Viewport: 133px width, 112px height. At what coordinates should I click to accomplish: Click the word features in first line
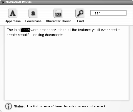(84, 30)
